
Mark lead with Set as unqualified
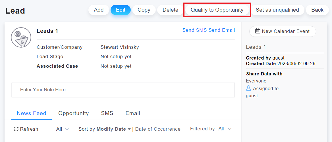click(x=277, y=10)
